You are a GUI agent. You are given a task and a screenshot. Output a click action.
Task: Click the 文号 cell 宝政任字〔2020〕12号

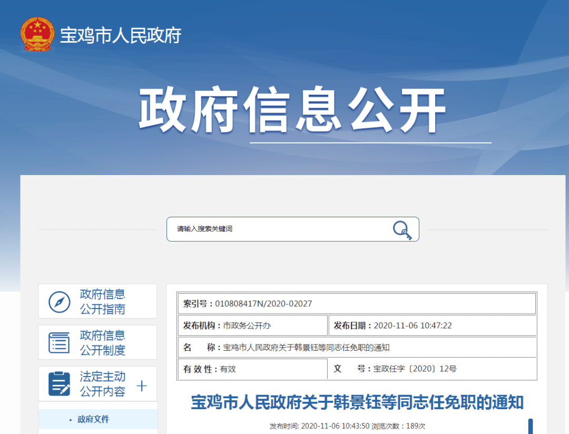pos(415,369)
